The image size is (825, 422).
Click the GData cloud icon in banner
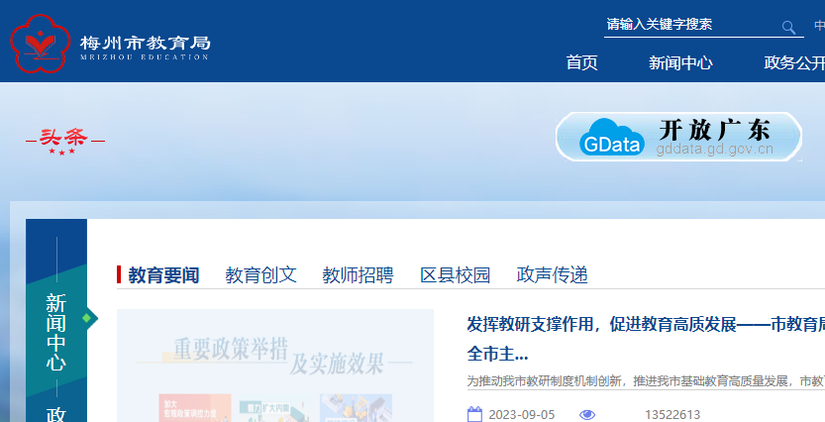(612, 137)
